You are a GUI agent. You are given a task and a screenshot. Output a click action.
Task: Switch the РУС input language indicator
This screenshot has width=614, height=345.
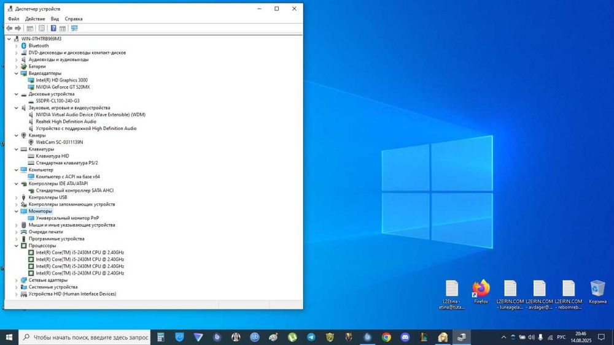pyautogui.click(x=561, y=337)
